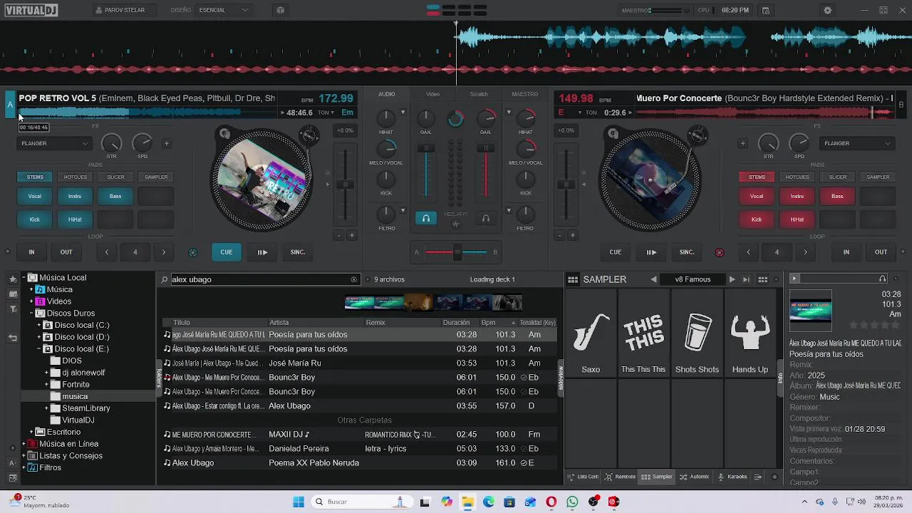The image size is (912, 513).
Task: Open Opera browser from the taskbar
Action: [x=551, y=502]
